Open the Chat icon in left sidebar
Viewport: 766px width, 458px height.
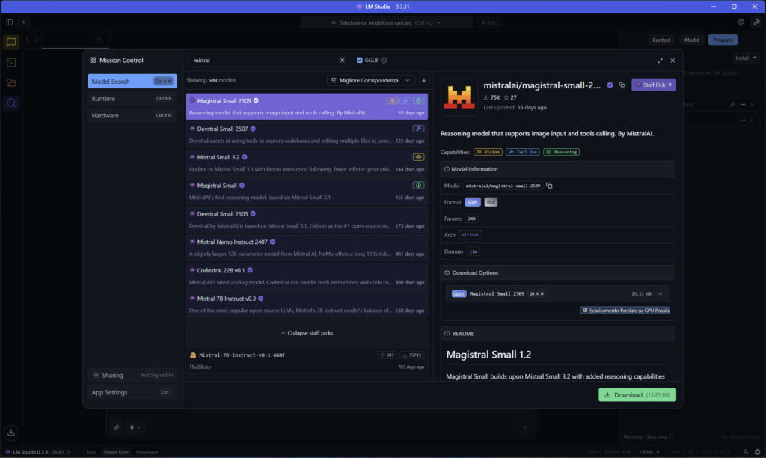click(x=11, y=43)
